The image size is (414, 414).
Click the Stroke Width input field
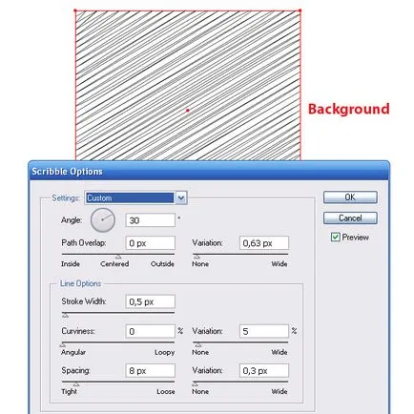coord(150,301)
